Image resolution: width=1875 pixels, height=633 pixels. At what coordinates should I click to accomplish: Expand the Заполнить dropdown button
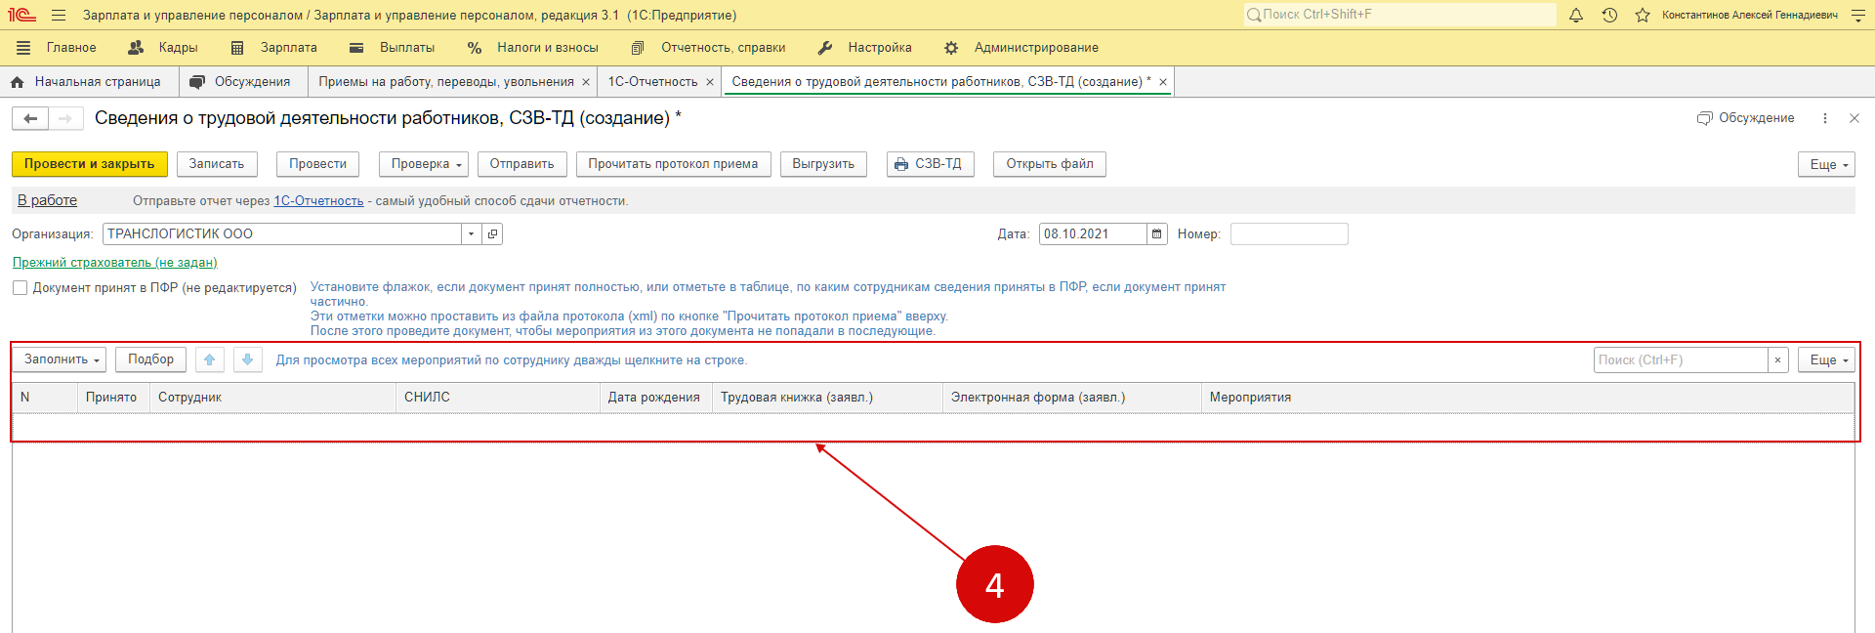(x=61, y=359)
